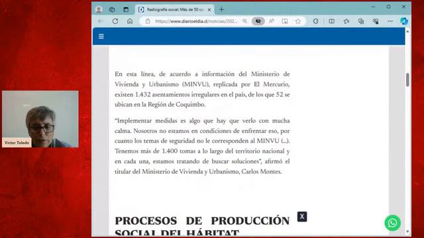Open Collections panel

361,21
